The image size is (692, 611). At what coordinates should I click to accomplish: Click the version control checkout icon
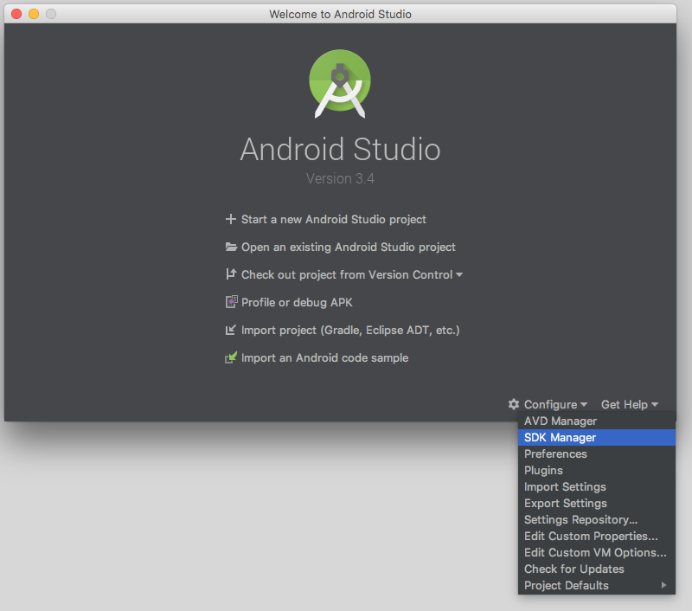[231, 275]
